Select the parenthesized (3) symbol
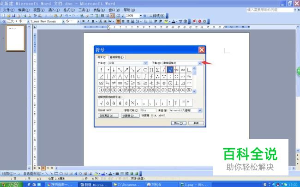The height and width of the screenshot is (187, 300). 176,90
